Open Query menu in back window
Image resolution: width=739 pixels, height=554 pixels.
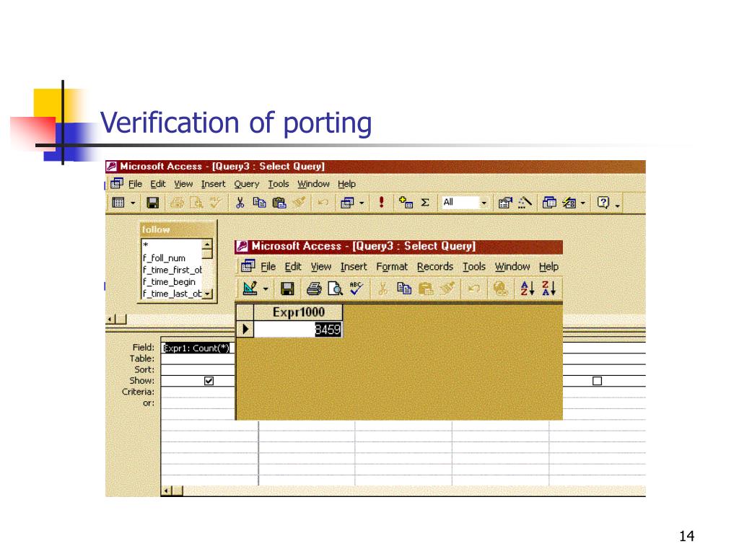247,184
